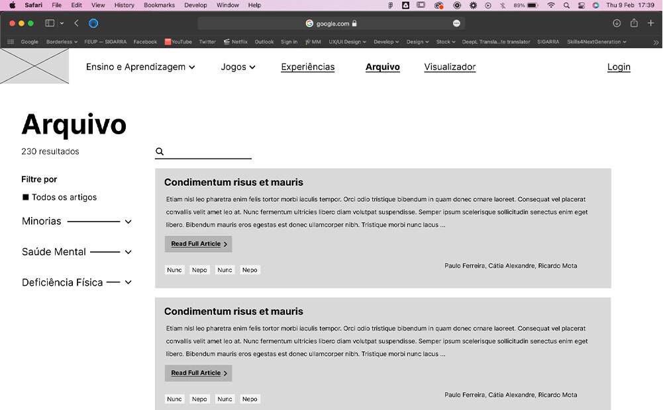This screenshot has height=410, width=663.
Task: Expand the Deficiência Física filter
Action: tap(128, 282)
